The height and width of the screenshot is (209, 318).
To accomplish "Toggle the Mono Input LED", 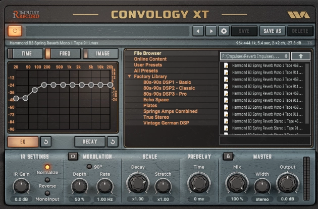I will tap(47, 193).
